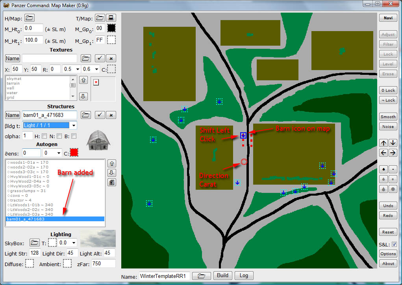Undo the last map edit
Image resolution: width=402 pixels, height=285 pixels.
388,205
